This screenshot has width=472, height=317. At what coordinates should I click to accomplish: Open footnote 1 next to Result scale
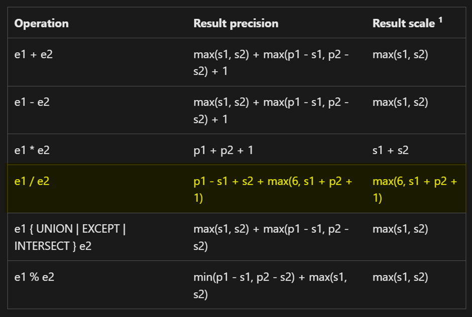pos(441,21)
